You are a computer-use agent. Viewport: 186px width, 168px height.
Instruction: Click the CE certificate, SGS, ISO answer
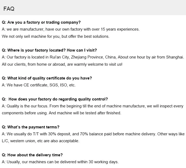click(x=39, y=85)
